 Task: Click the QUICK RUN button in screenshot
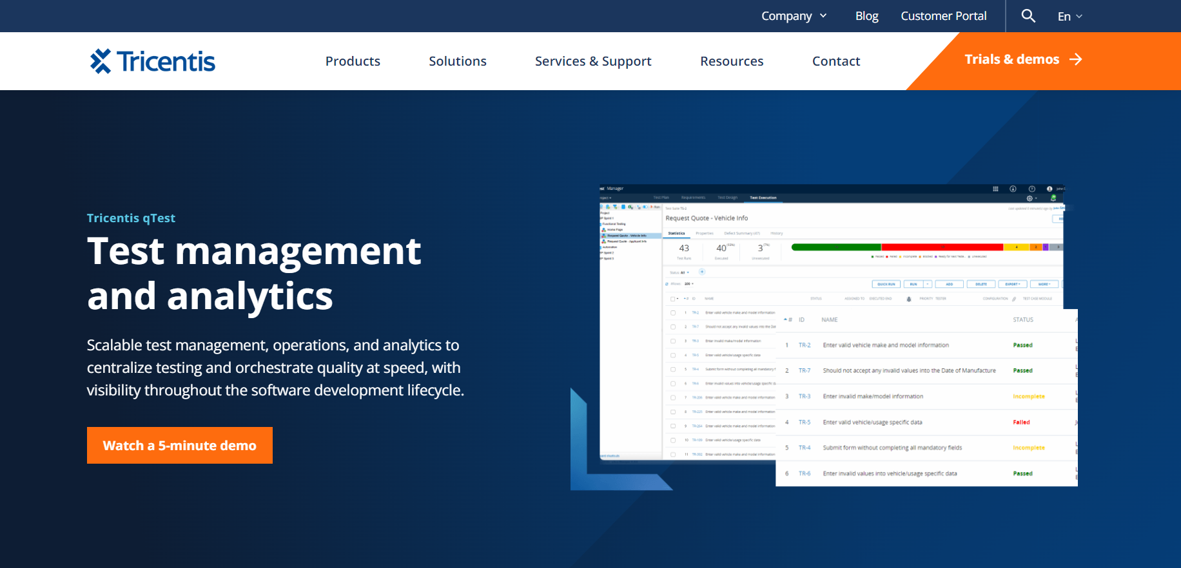pyautogui.click(x=886, y=284)
